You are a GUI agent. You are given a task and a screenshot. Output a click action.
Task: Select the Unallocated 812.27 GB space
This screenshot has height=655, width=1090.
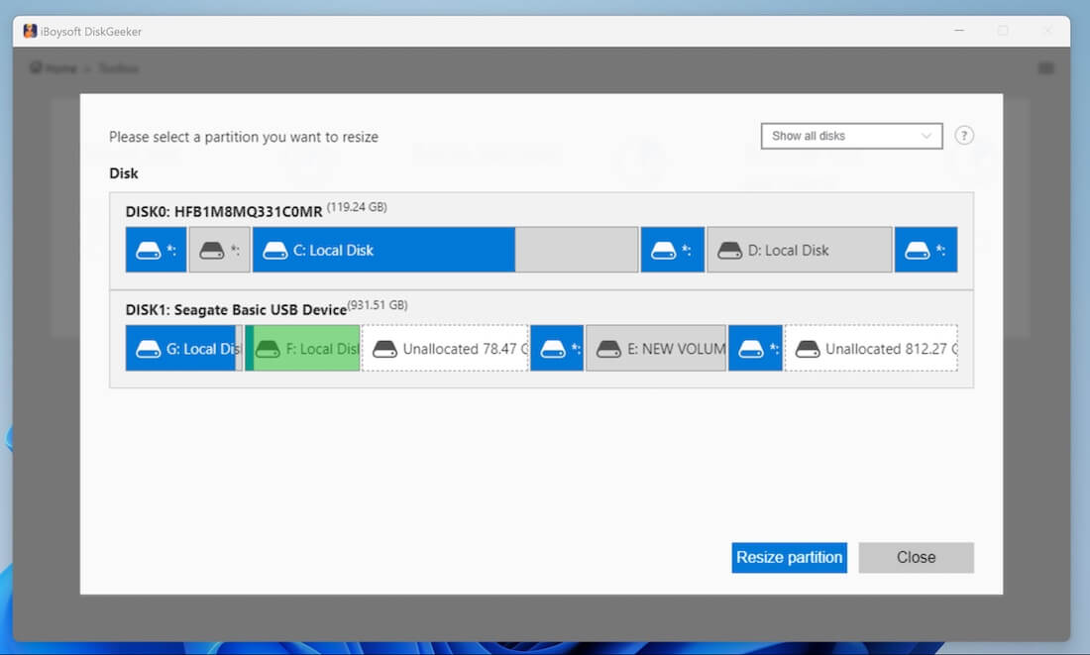[x=871, y=349]
